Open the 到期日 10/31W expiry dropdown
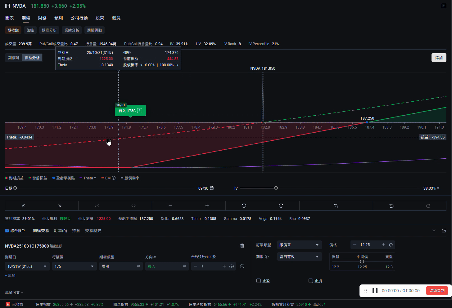The height and width of the screenshot is (308, 452). click(x=27, y=266)
